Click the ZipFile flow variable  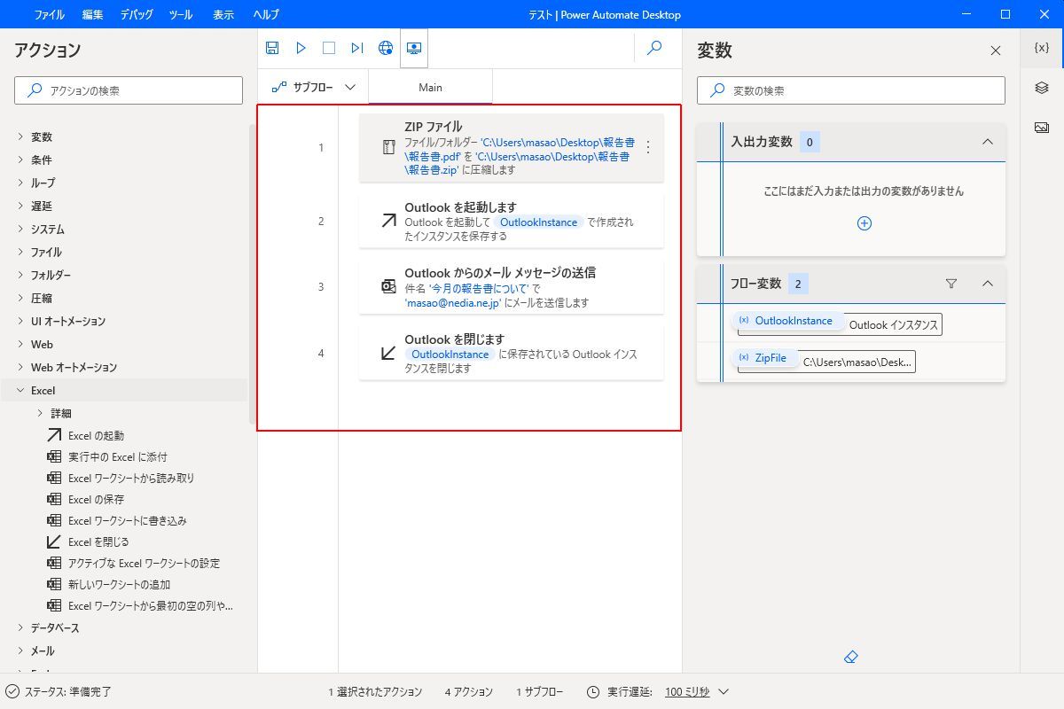tap(763, 358)
